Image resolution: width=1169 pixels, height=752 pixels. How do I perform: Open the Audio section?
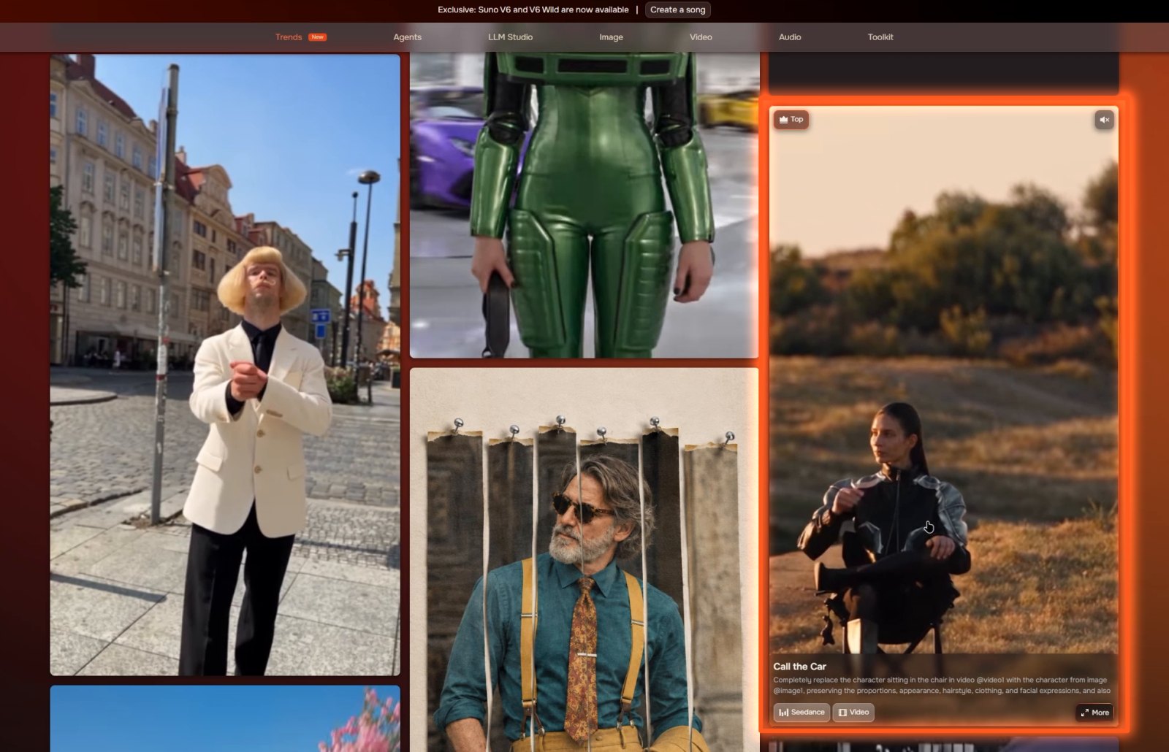tap(790, 37)
